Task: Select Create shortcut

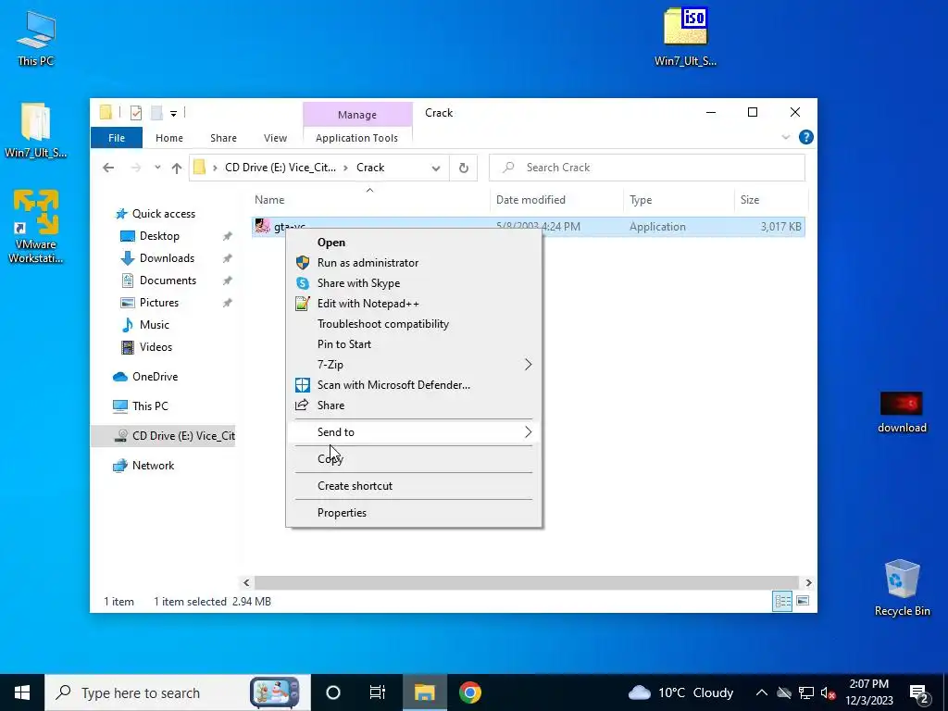Action: tap(414, 486)
